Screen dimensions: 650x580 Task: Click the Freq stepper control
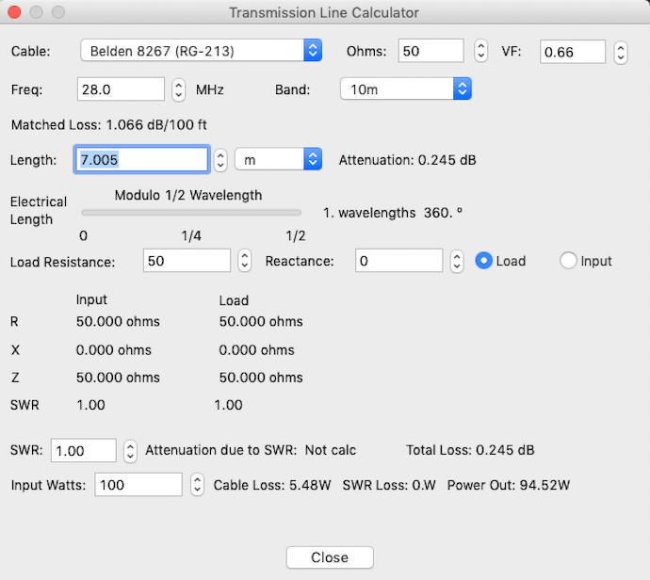coord(178,89)
